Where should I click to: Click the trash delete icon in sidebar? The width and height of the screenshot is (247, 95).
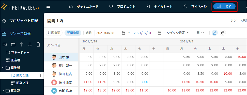[38, 45]
